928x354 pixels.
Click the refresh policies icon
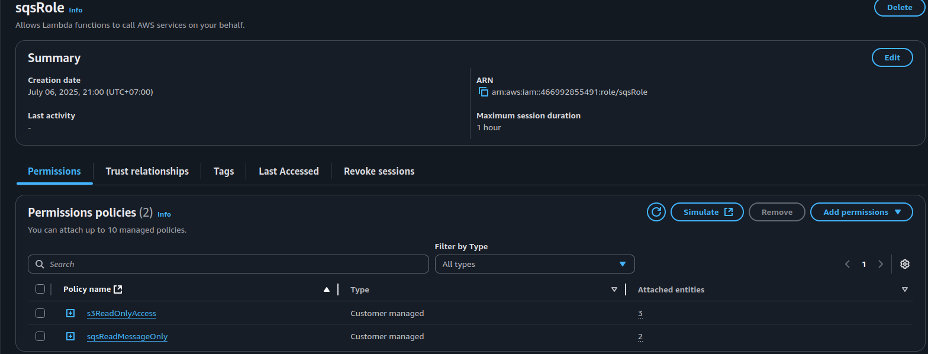(656, 212)
